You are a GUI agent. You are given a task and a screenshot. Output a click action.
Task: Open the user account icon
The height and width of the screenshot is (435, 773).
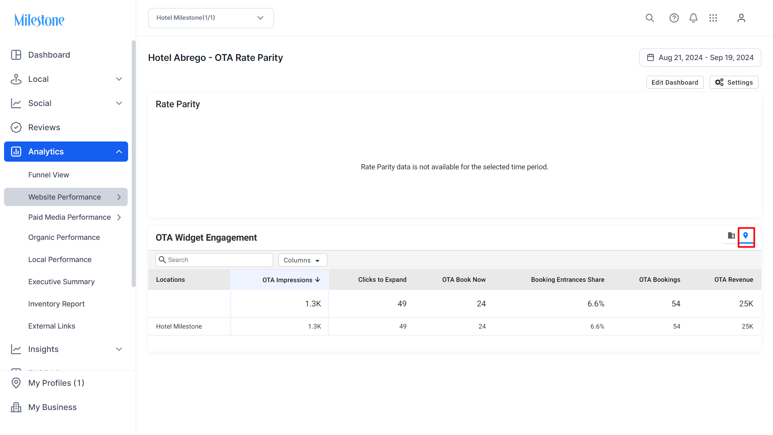741,18
